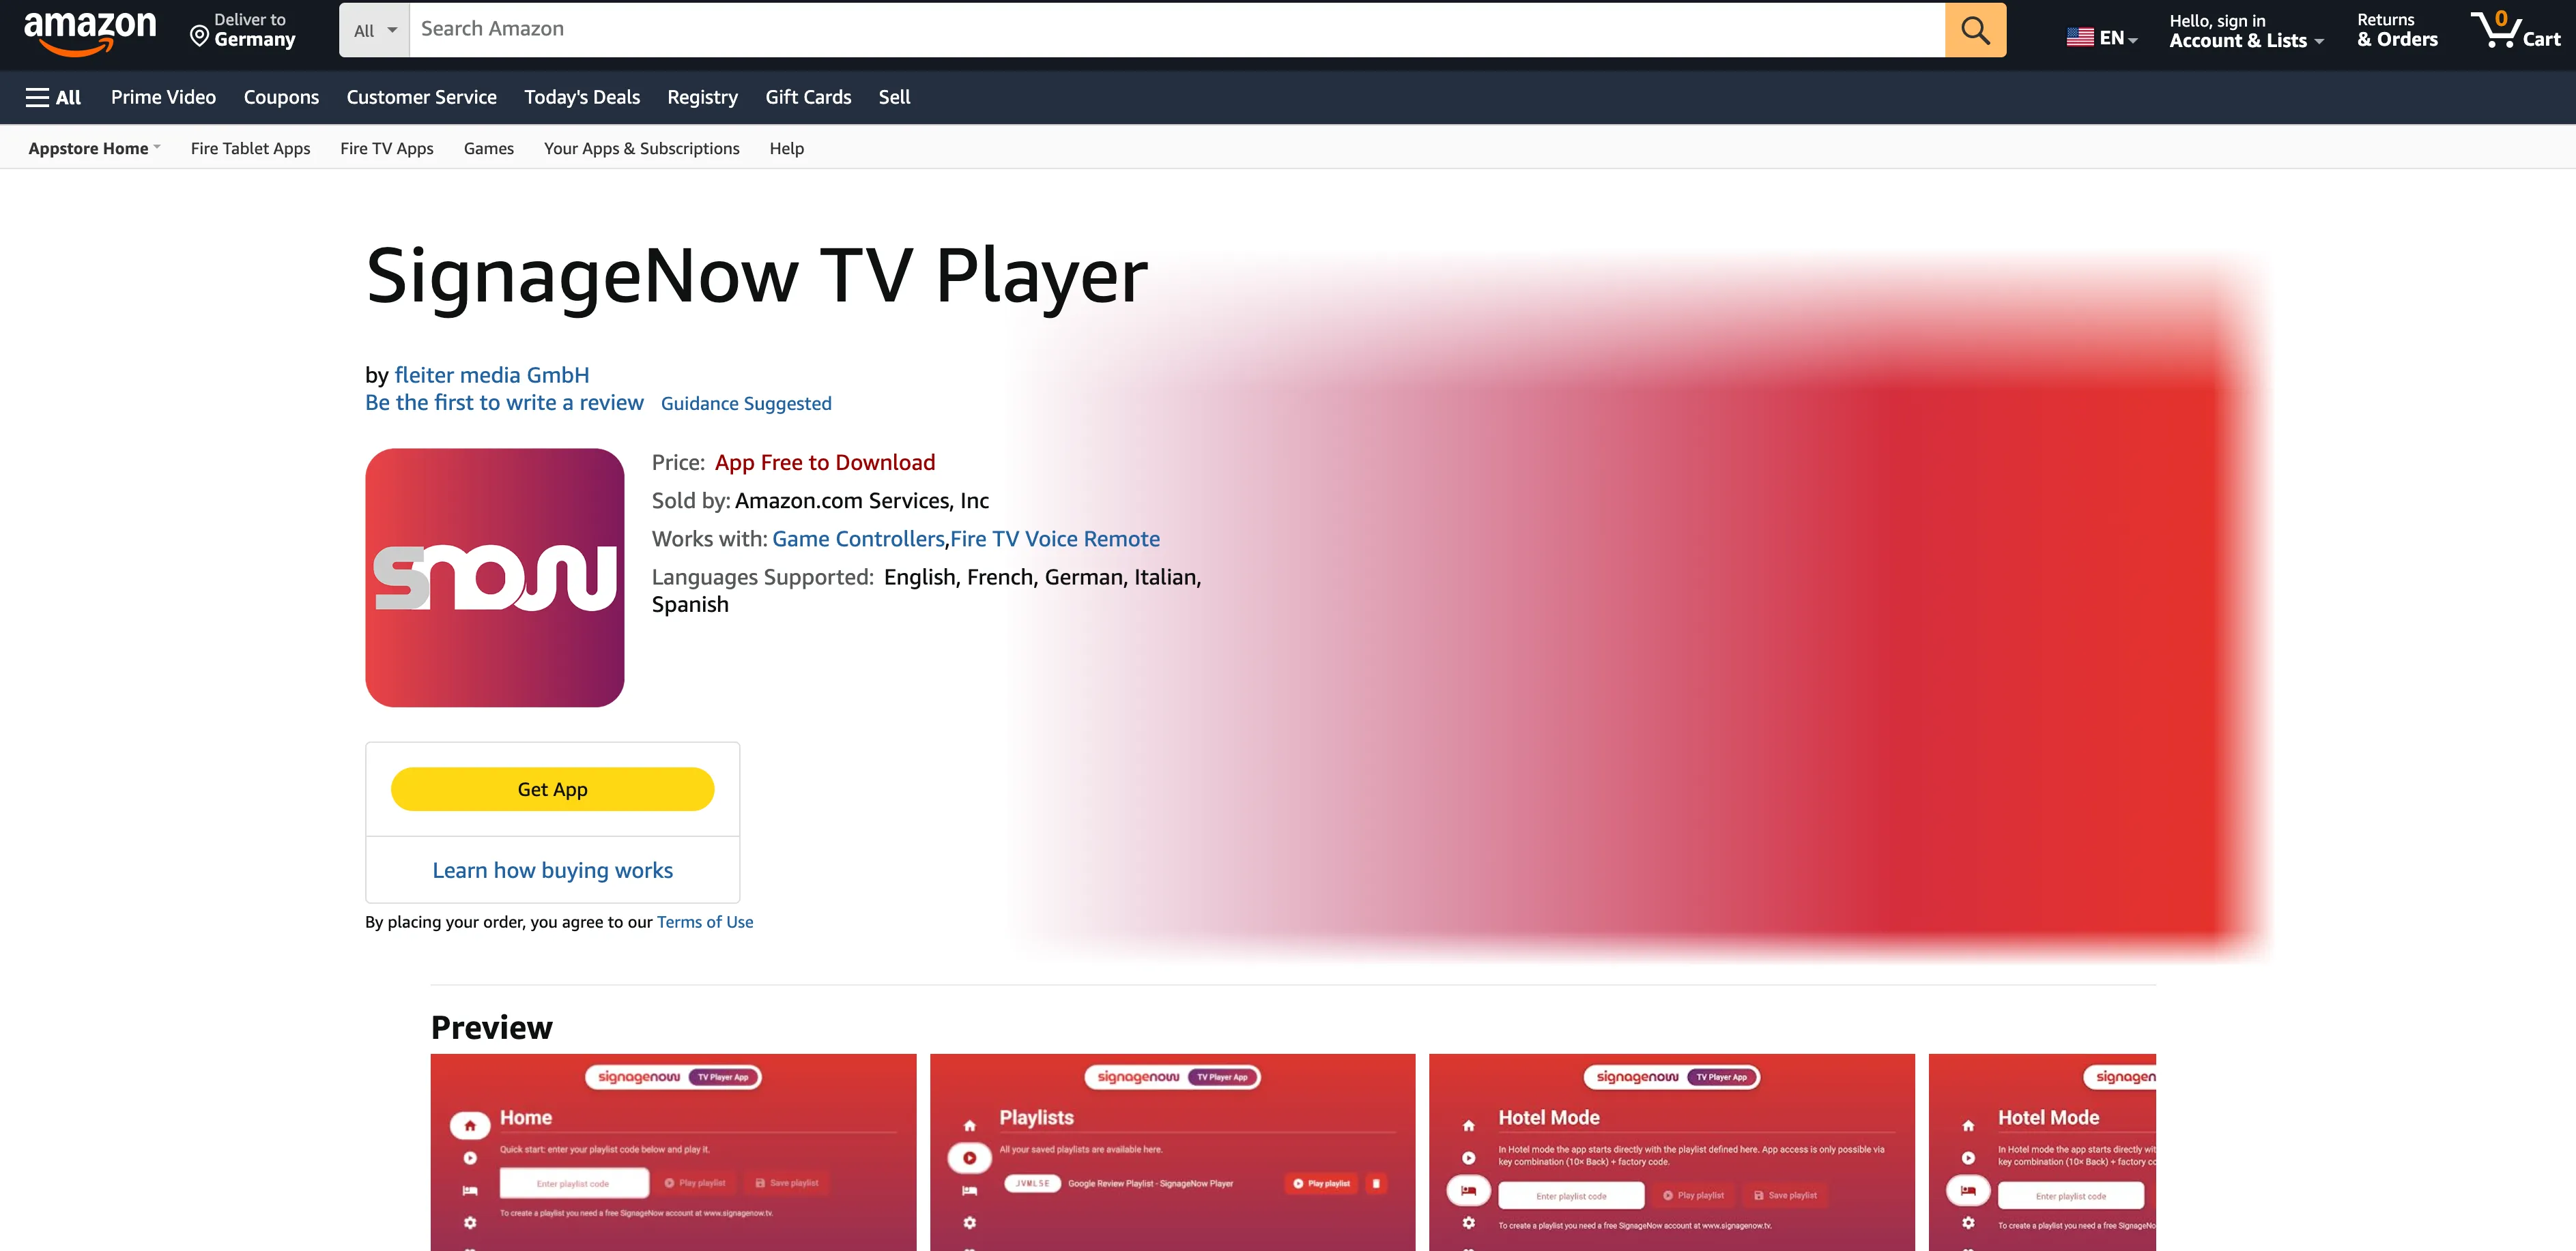Click the SignageNow TV Player title
Viewport: 2576px width, 1251px height.
pyautogui.click(x=757, y=277)
